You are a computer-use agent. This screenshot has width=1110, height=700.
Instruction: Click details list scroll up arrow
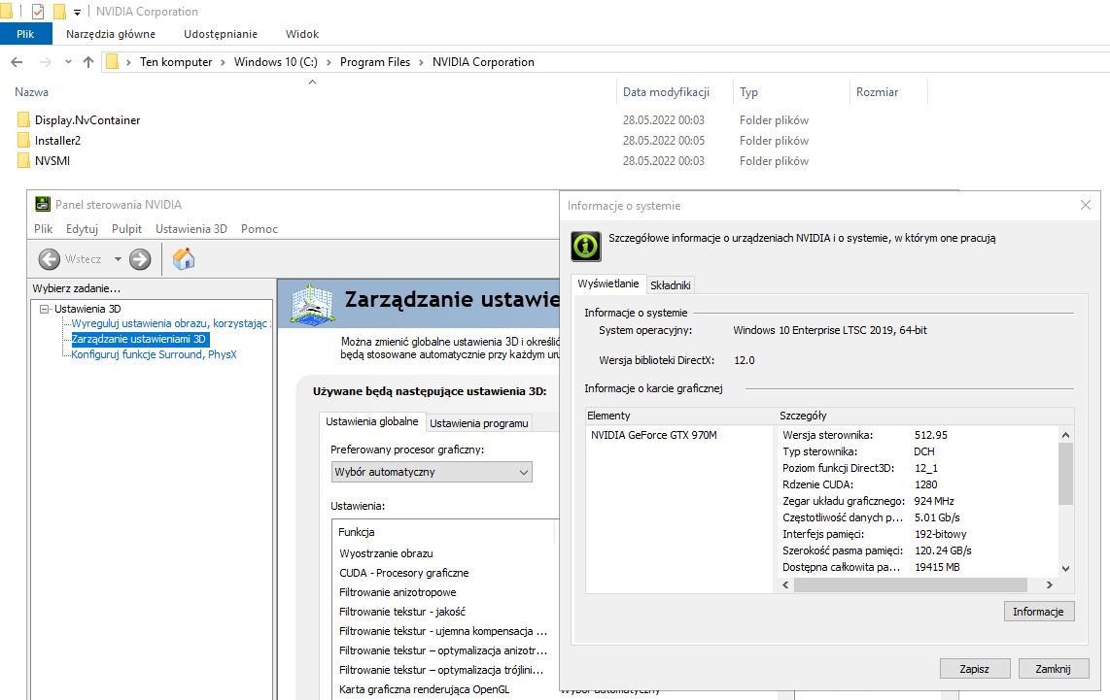(x=1065, y=435)
